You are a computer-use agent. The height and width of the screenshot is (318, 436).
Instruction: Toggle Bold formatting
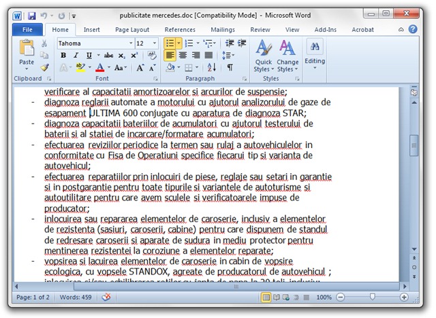click(63, 55)
